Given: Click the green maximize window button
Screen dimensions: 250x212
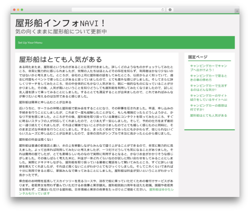Looking at the screenshot, I should click(x=22, y=10).
